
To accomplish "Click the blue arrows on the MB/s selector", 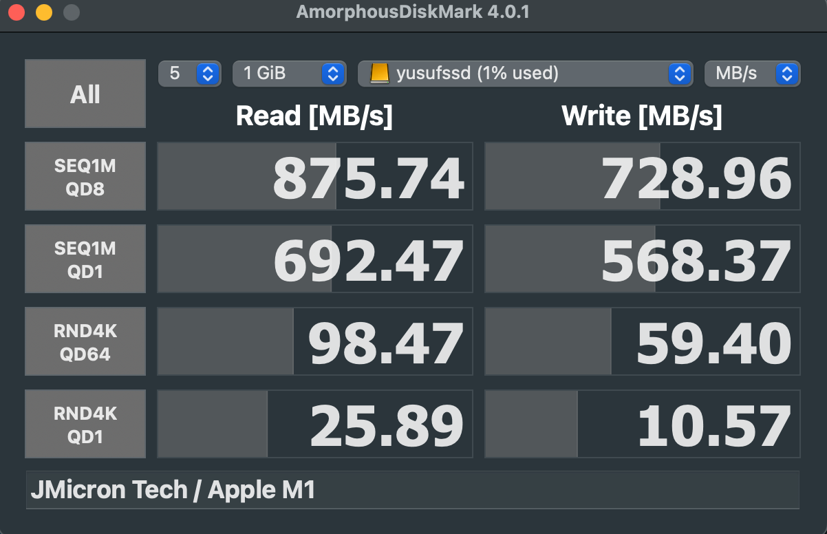I will [x=787, y=73].
